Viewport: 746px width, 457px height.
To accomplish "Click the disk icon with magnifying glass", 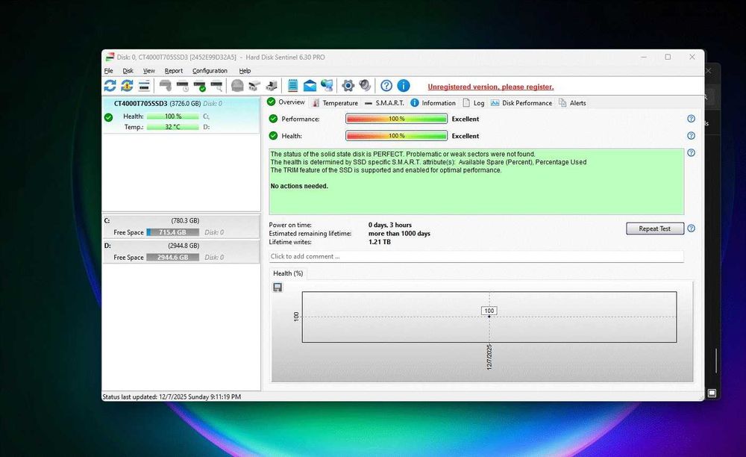I will tap(216, 86).
